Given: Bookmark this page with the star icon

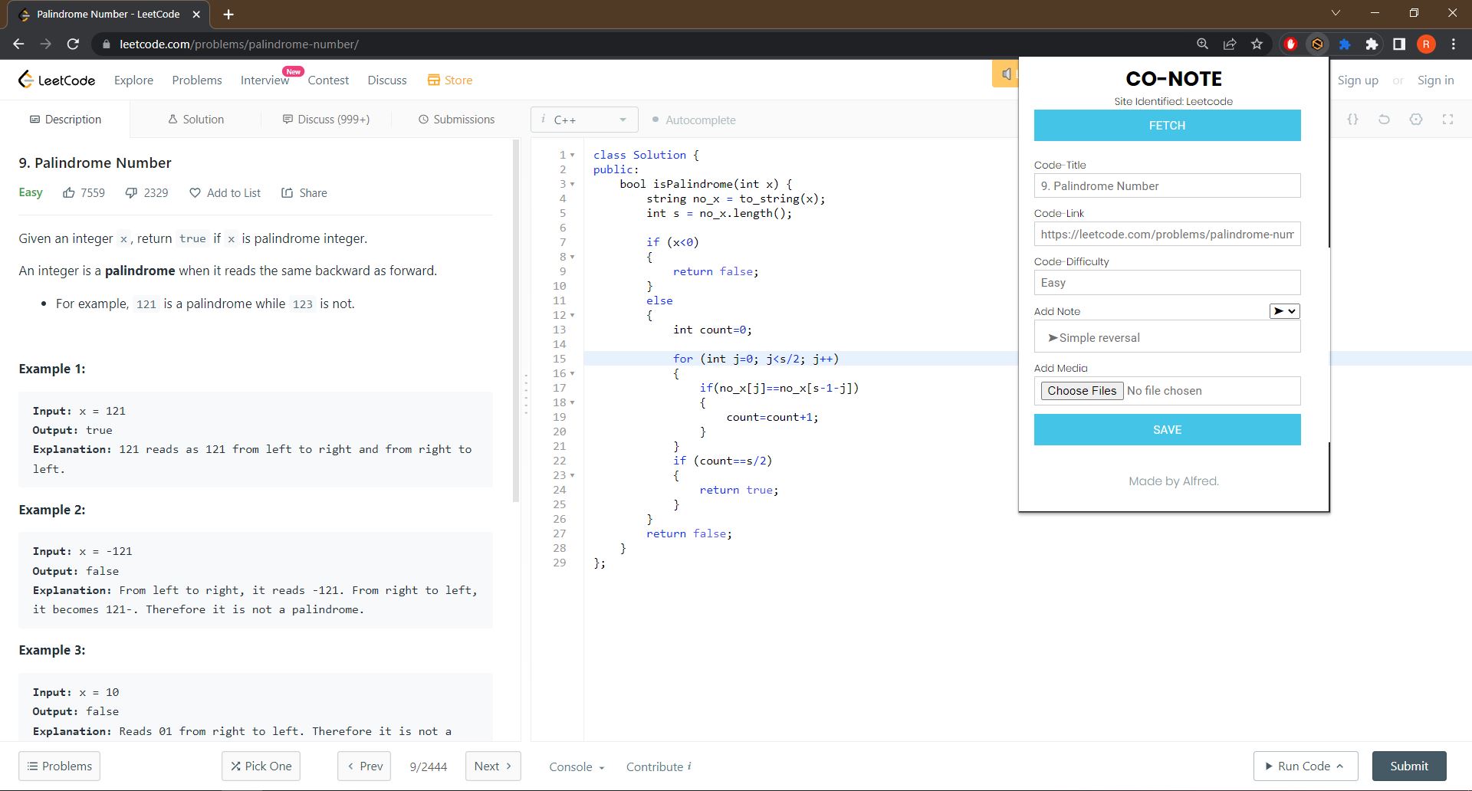Looking at the screenshot, I should 1257,44.
